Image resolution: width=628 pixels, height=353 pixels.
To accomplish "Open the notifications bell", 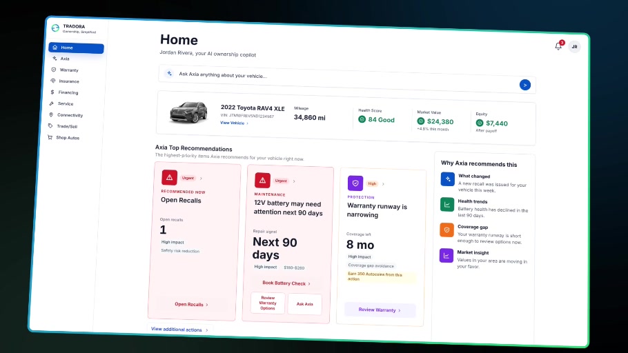I will tap(558, 46).
